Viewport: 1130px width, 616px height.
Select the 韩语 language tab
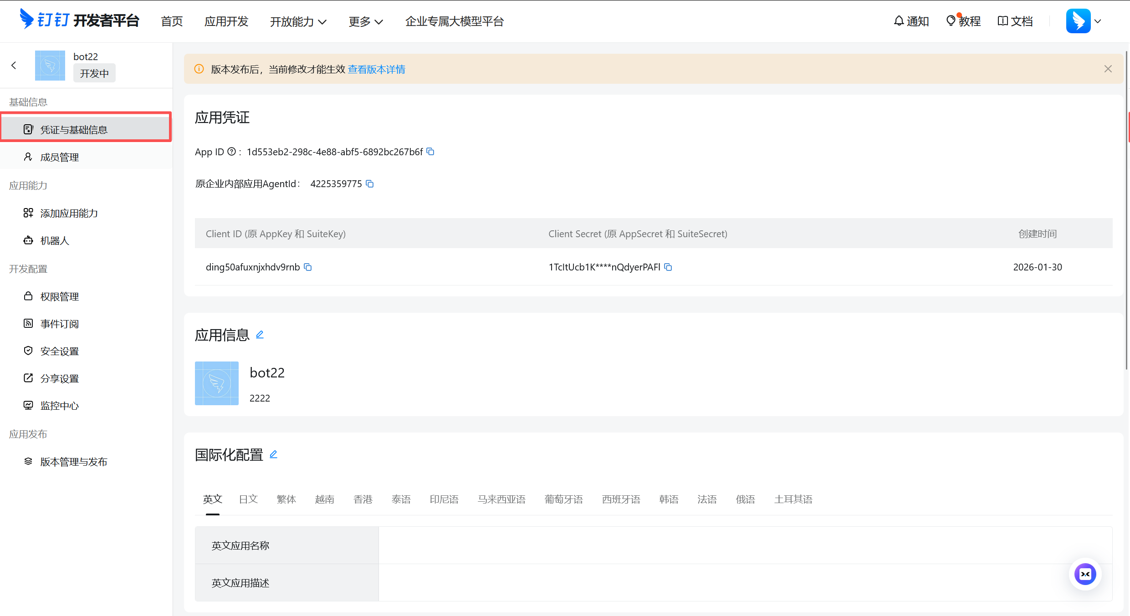coord(668,499)
